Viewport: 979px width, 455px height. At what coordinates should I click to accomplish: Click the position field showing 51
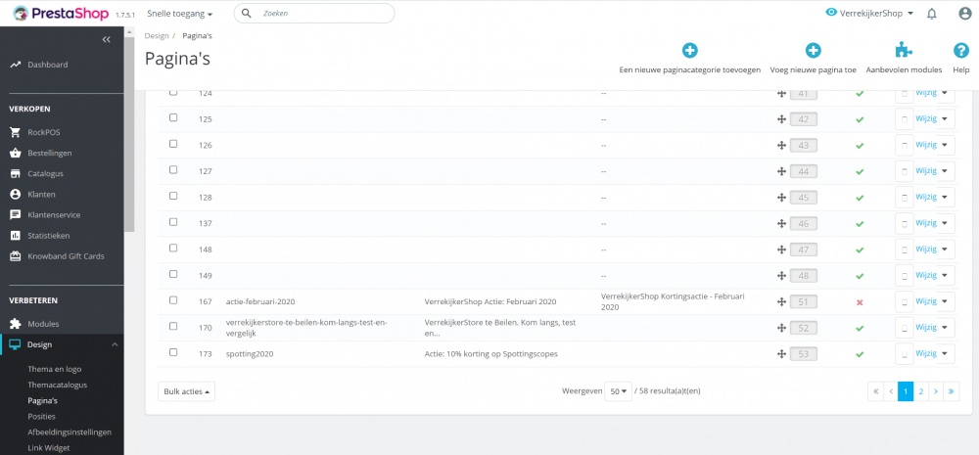(x=804, y=302)
